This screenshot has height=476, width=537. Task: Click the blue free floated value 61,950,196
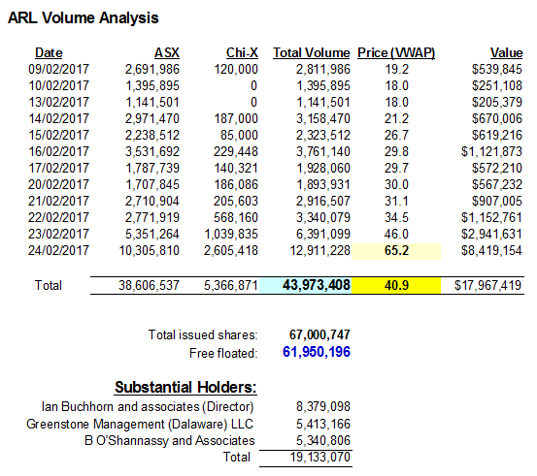pos(317,352)
